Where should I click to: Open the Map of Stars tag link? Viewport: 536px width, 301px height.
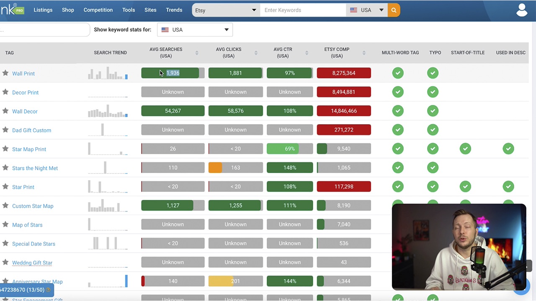pos(27,225)
